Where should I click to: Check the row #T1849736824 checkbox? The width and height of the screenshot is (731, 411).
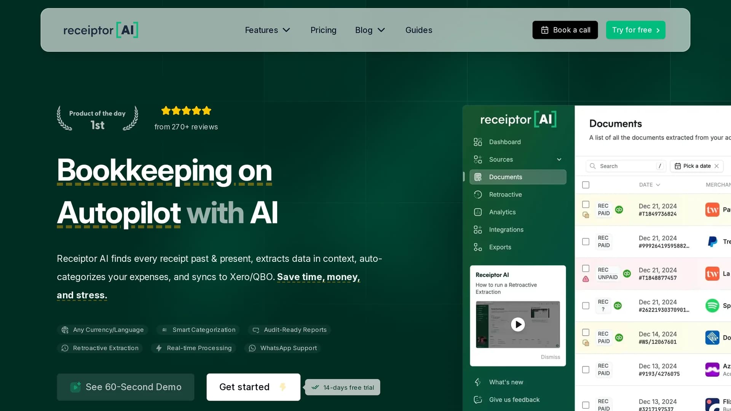point(586,204)
